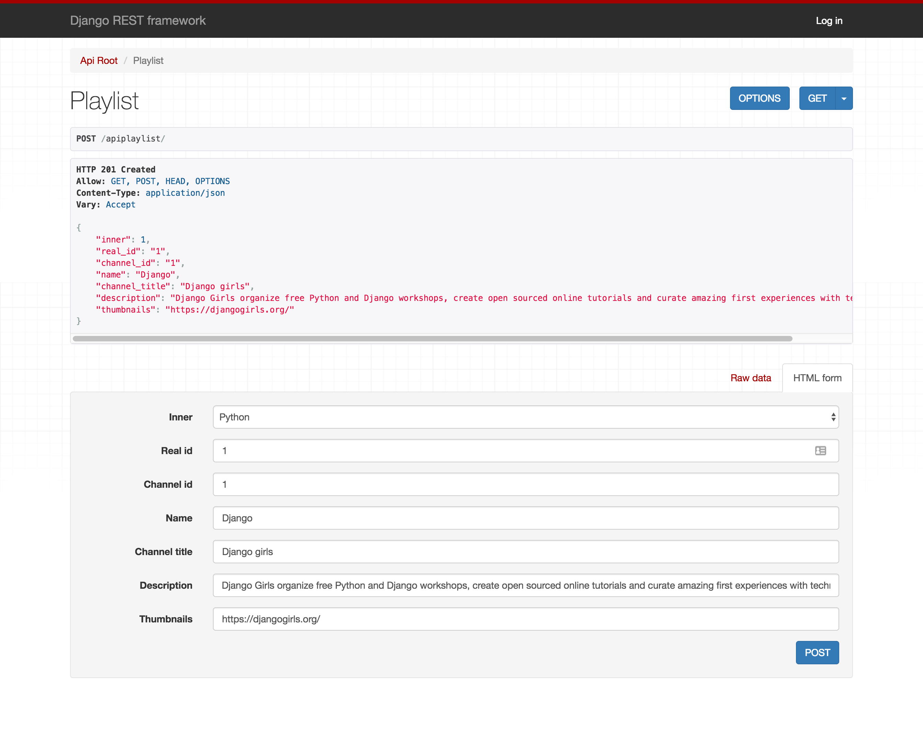Click the Thumbnails URL input field
The width and height of the screenshot is (923, 733).
525,619
